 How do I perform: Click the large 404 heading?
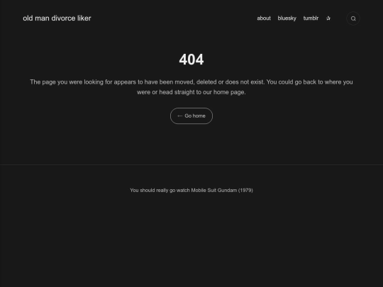click(191, 60)
